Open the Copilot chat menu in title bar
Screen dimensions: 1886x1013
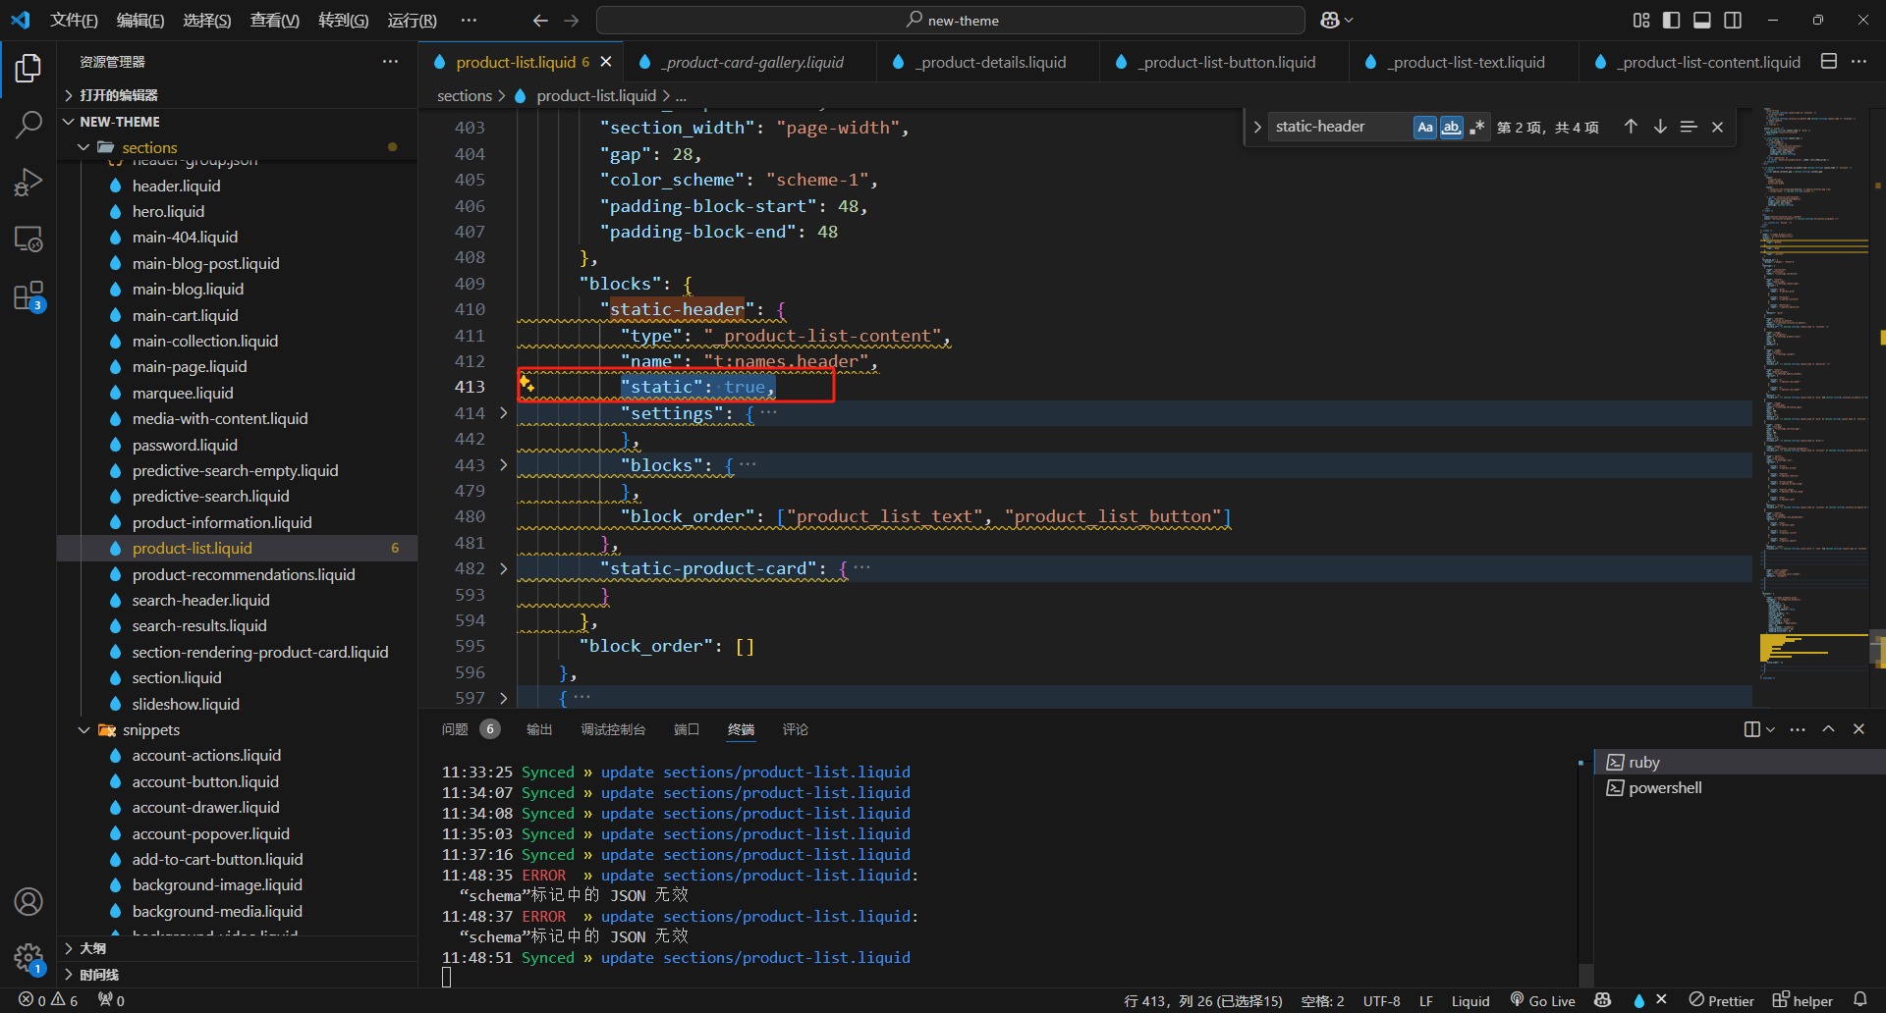tap(1337, 20)
